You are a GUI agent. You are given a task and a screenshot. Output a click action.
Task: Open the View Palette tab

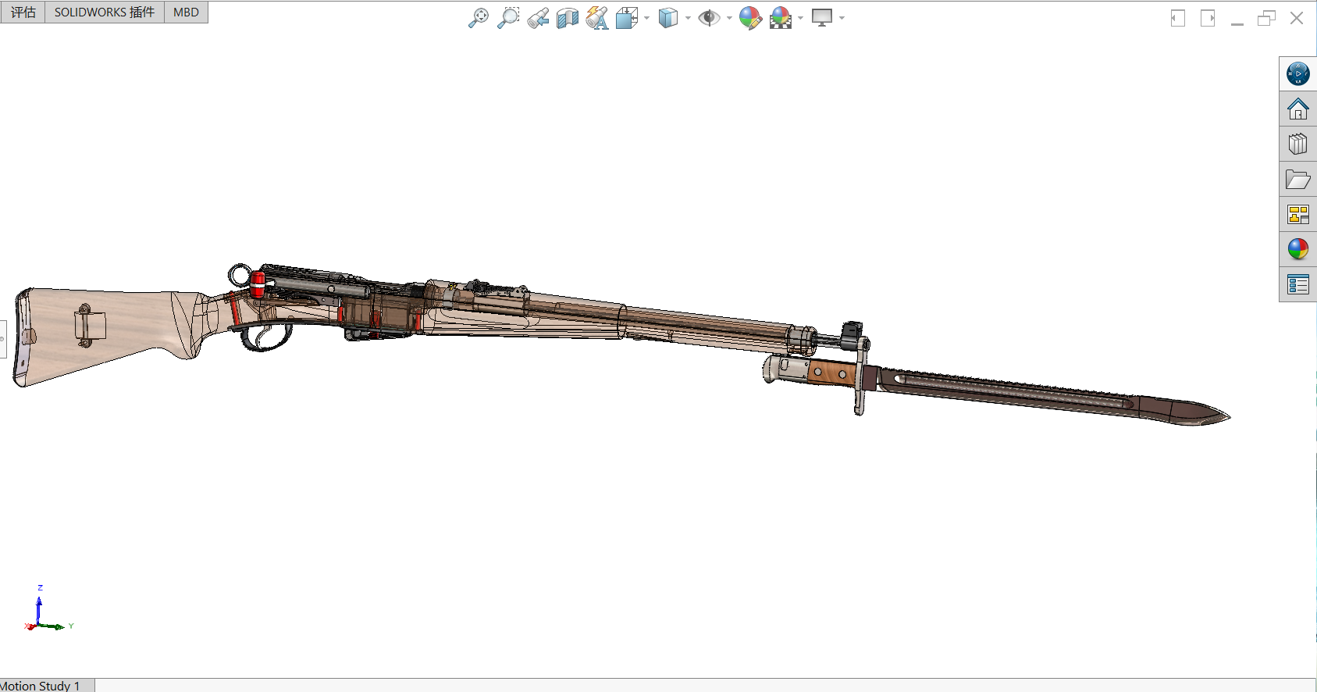pos(1297,214)
